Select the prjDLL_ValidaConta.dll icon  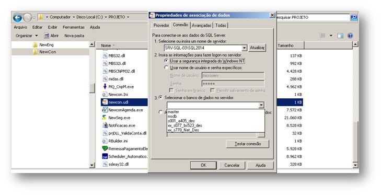tap(105, 133)
